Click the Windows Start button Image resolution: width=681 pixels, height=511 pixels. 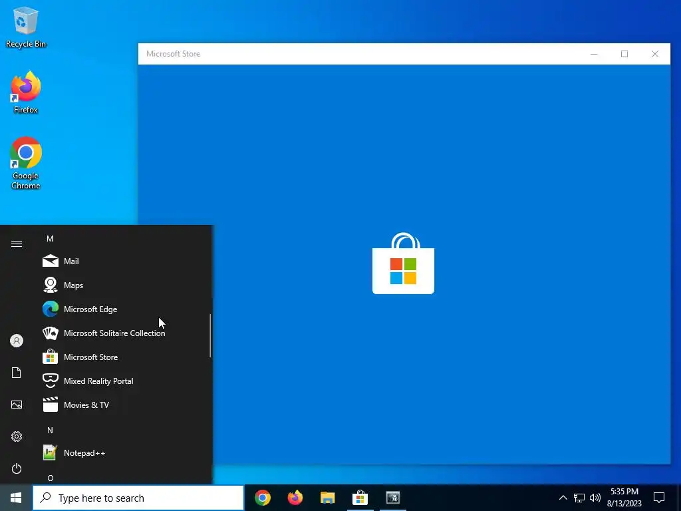[16, 498]
